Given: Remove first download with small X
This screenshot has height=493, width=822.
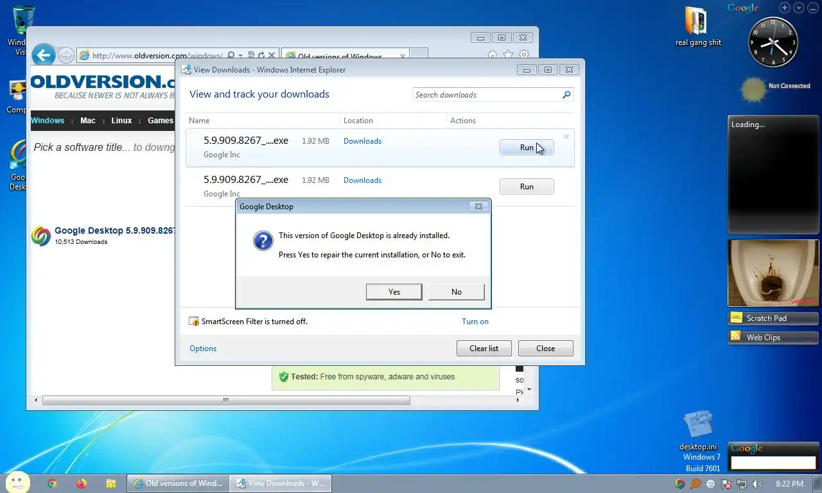Looking at the screenshot, I should point(566,137).
